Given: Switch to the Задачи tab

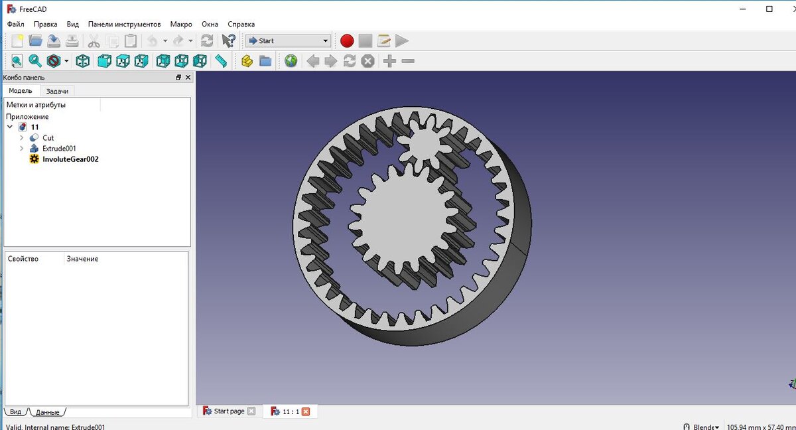Looking at the screenshot, I should pos(58,91).
